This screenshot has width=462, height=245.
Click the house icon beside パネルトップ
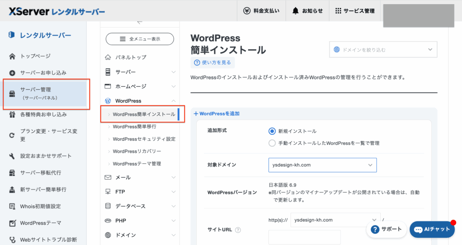[108, 57]
